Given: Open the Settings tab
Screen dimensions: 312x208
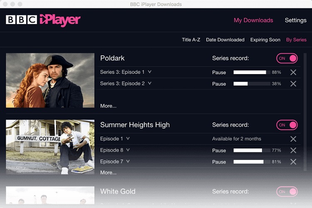Looking at the screenshot, I should (x=295, y=20).
